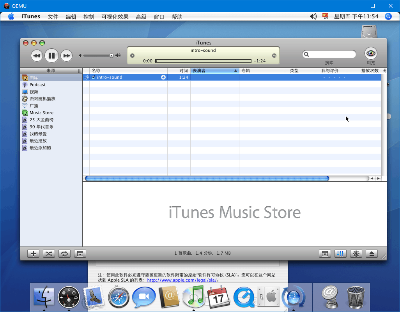Open the 帮助 menu
The width and height of the screenshot is (400, 312).
point(177,17)
